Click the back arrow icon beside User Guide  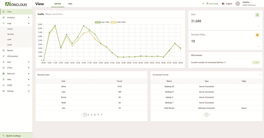[x=203, y=4]
